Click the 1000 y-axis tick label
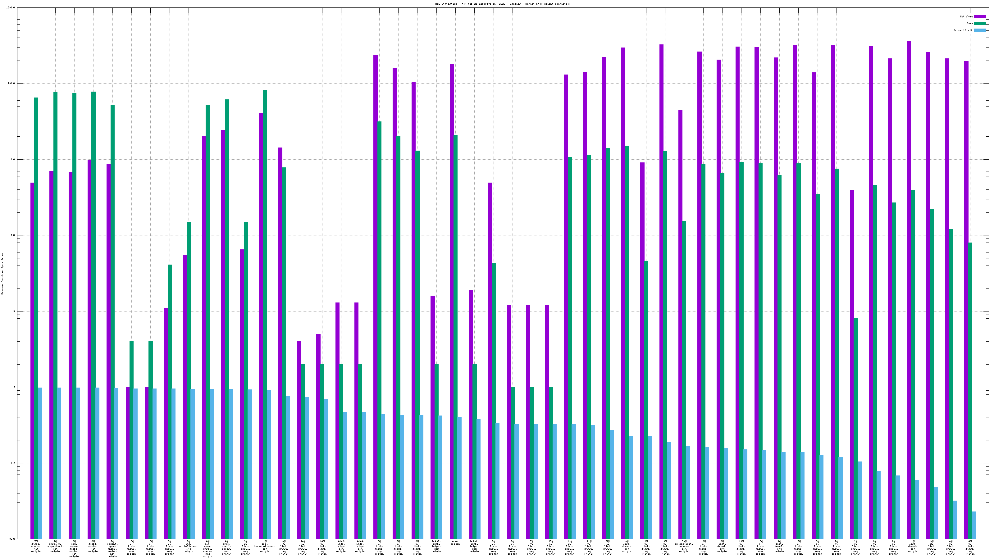The height and width of the screenshot is (559, 994). tap(13, 159)
